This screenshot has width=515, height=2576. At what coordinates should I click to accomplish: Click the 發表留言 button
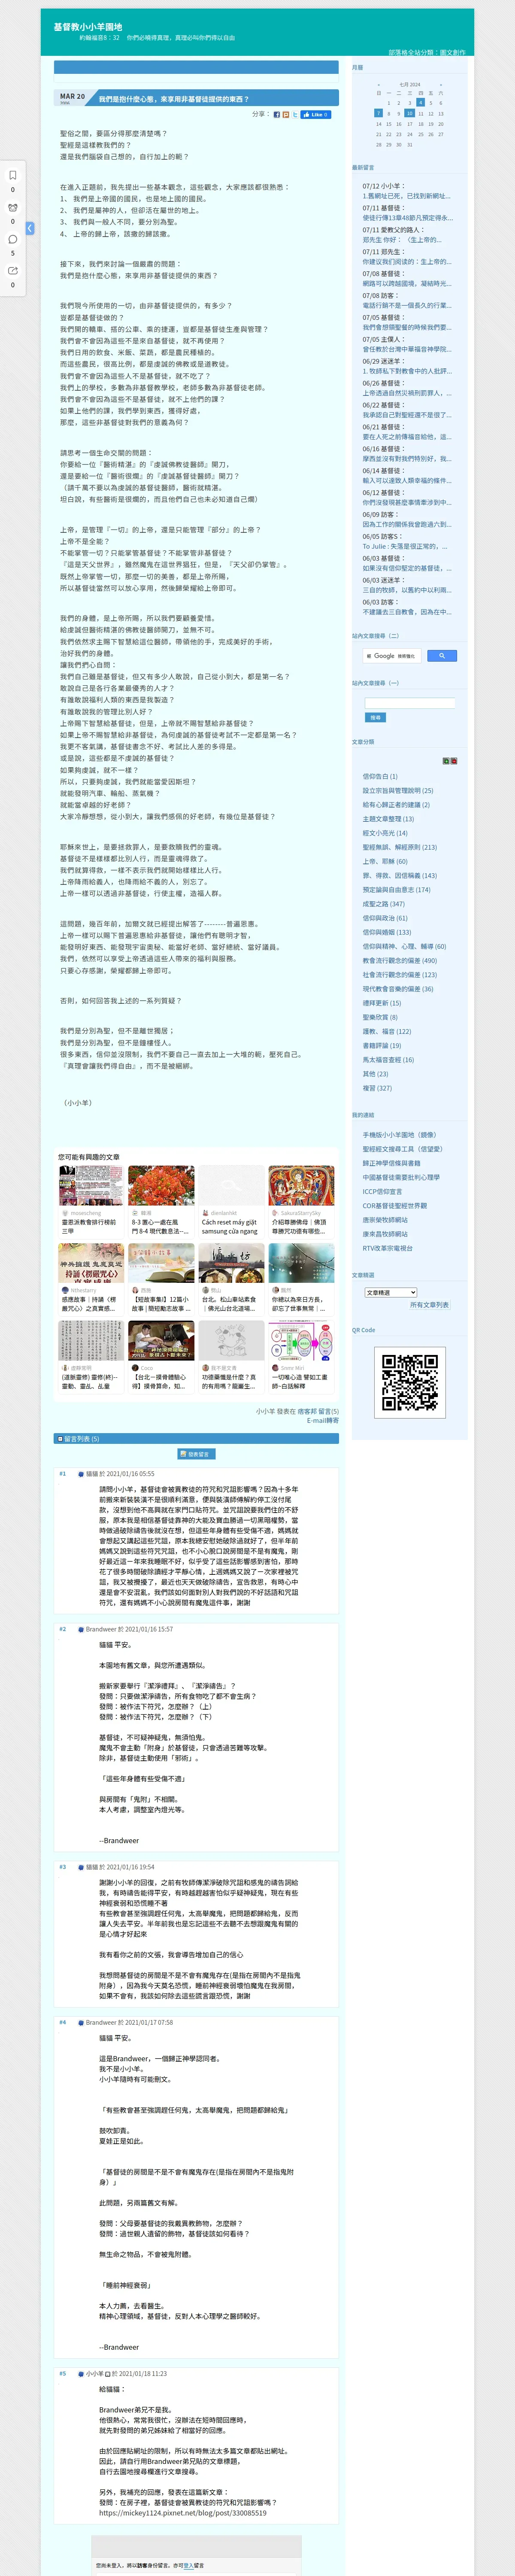tap(196, 1454)
